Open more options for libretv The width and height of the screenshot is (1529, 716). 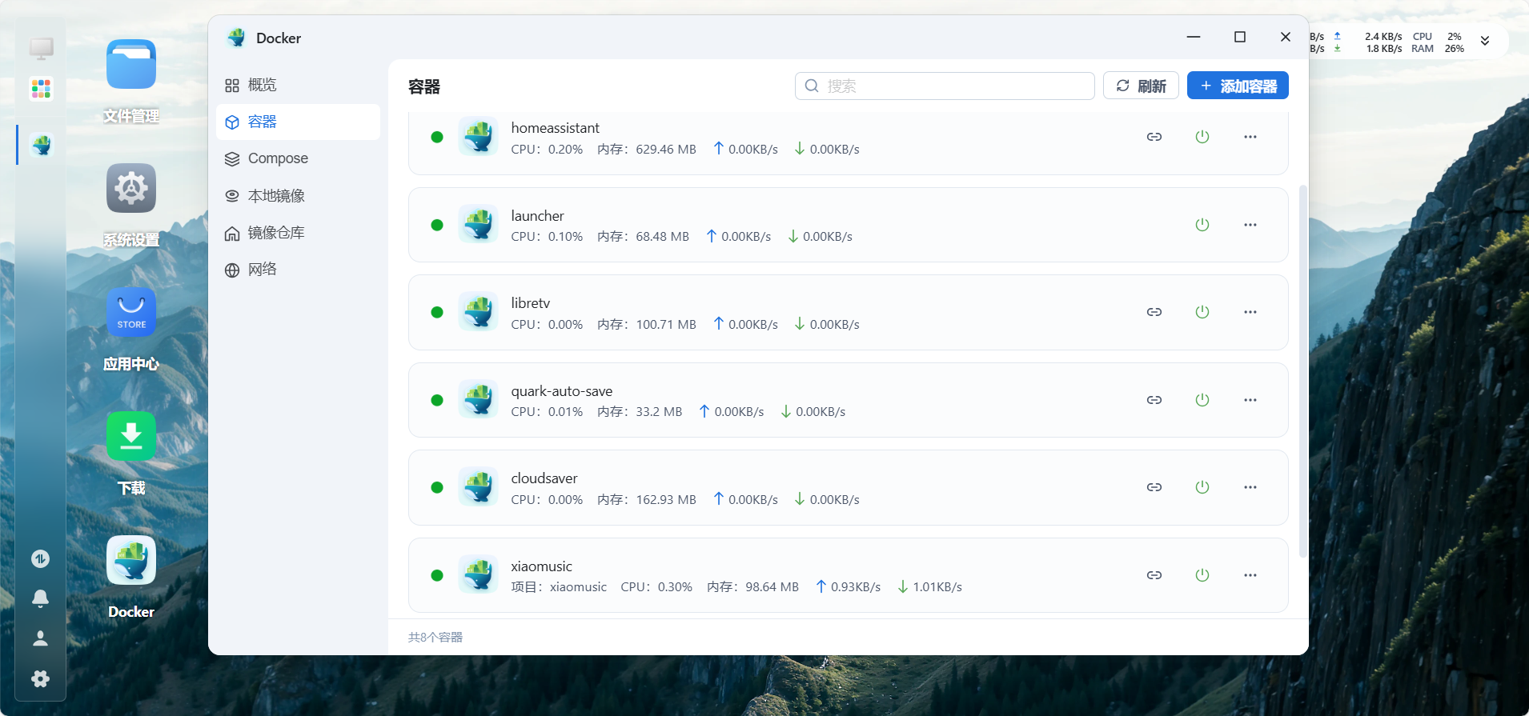coord(1250,312)
